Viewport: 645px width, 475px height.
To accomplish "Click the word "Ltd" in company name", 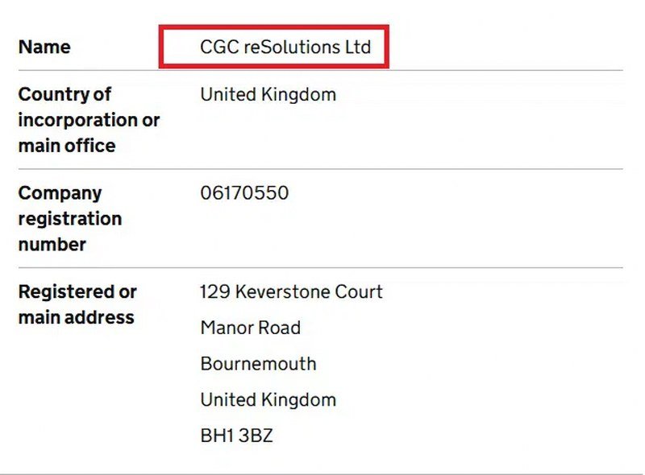I will (x=355, y=47).
